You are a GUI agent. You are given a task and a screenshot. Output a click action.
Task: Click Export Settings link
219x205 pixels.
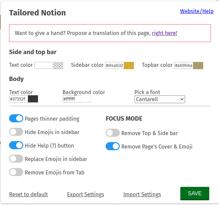[x=86, y=194]
